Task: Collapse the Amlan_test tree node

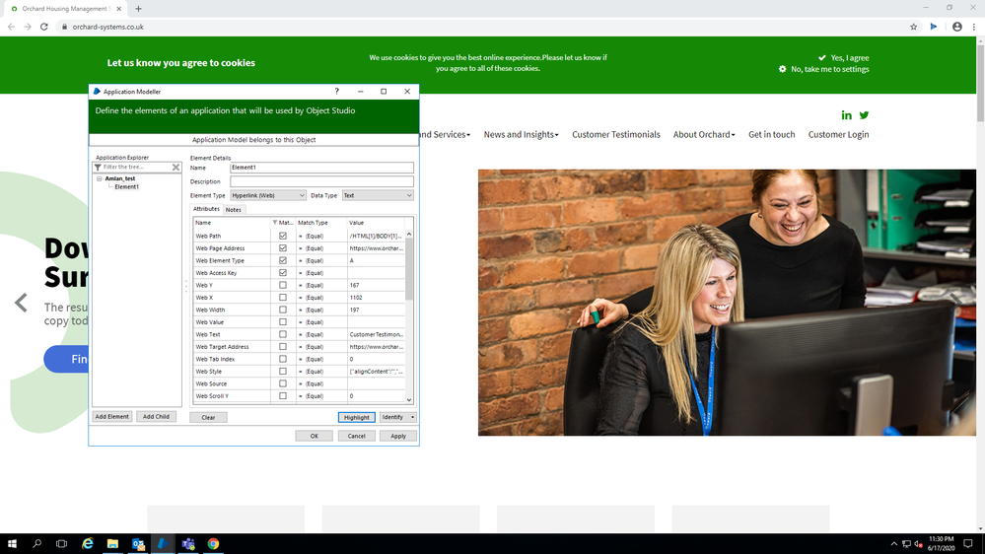Action: point(100,179)
